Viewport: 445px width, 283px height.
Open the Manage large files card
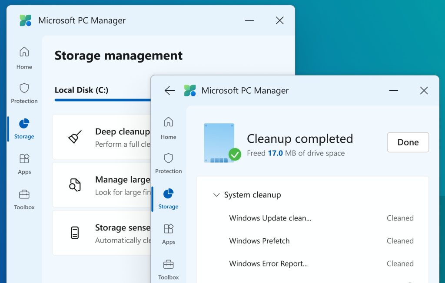coord(102,185)
